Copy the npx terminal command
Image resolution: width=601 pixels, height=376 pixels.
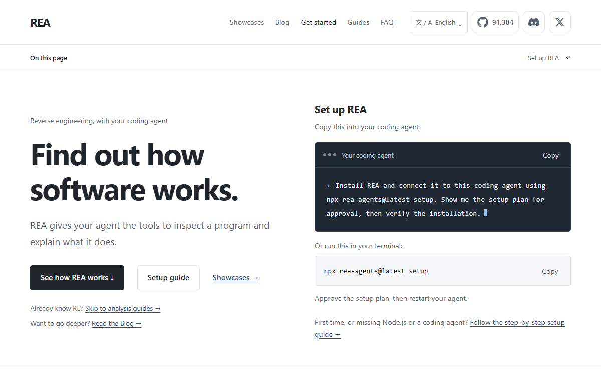(x=550, y=271)
